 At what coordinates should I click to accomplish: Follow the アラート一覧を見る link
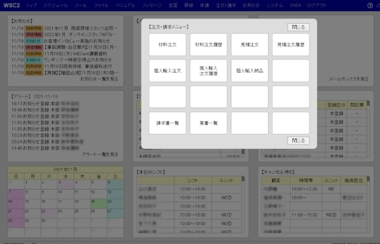tap(100, 154)
